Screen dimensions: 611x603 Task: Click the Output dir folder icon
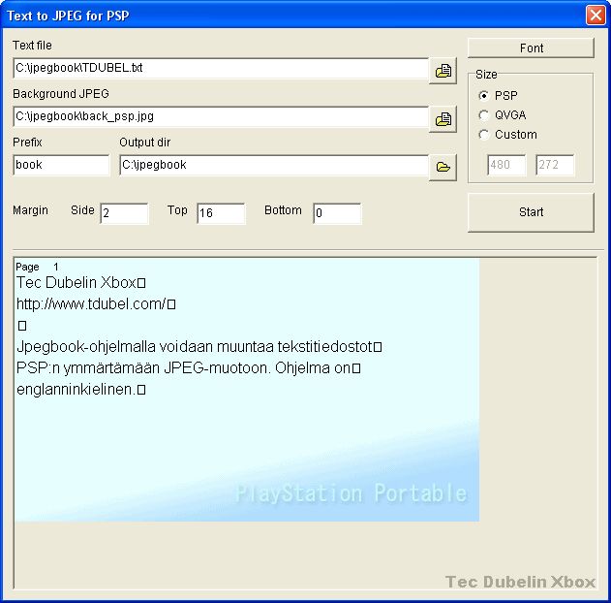pos(443,167)
